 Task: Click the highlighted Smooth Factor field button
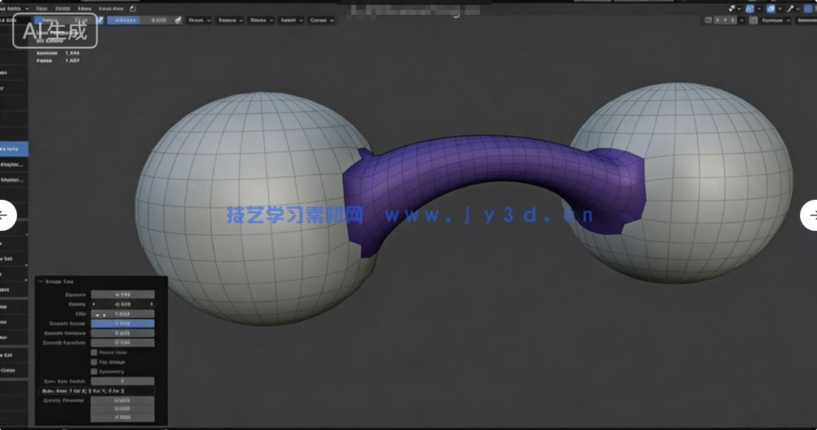[122, 323]
